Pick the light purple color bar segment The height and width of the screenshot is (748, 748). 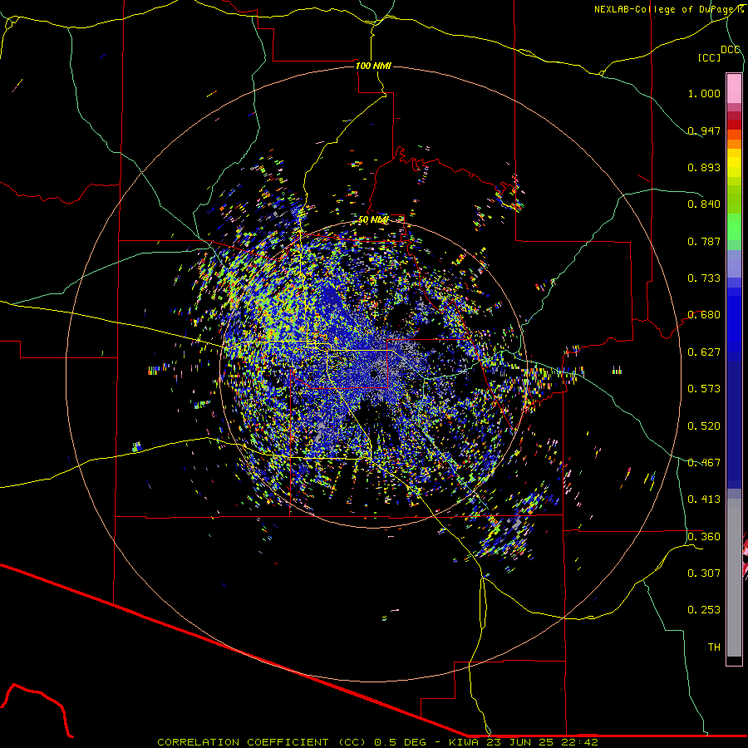pos(734,264)
